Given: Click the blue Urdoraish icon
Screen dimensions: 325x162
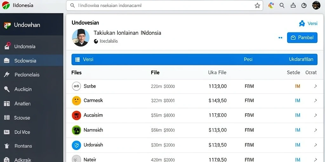Looking at the screenshot, I should pyautogui.click(x=76, y=145).
